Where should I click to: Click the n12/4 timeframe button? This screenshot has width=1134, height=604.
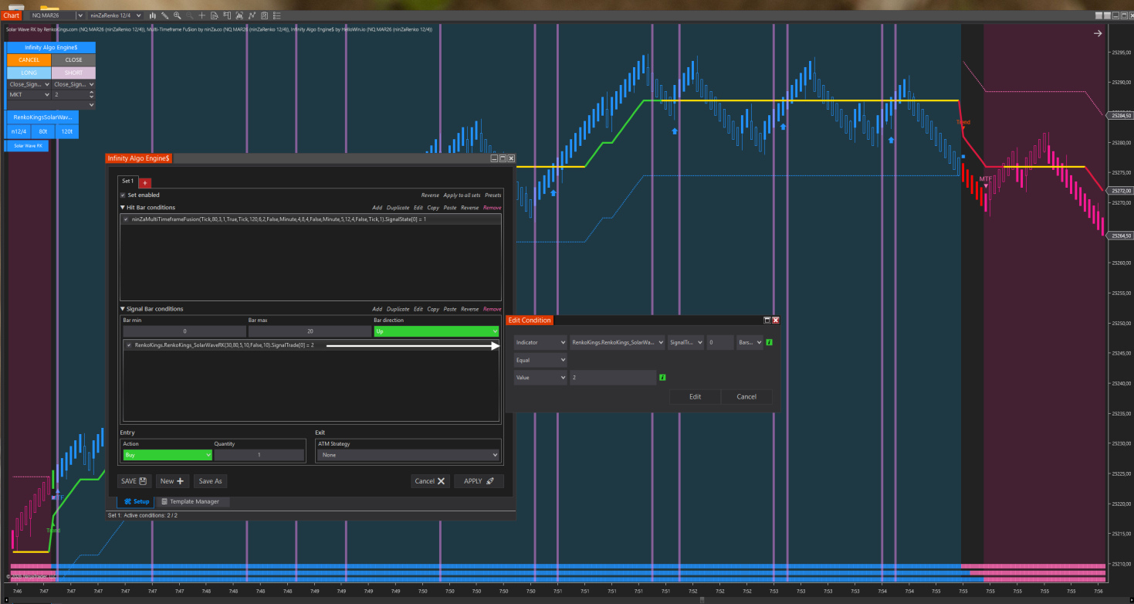click(x=18, y=131)
